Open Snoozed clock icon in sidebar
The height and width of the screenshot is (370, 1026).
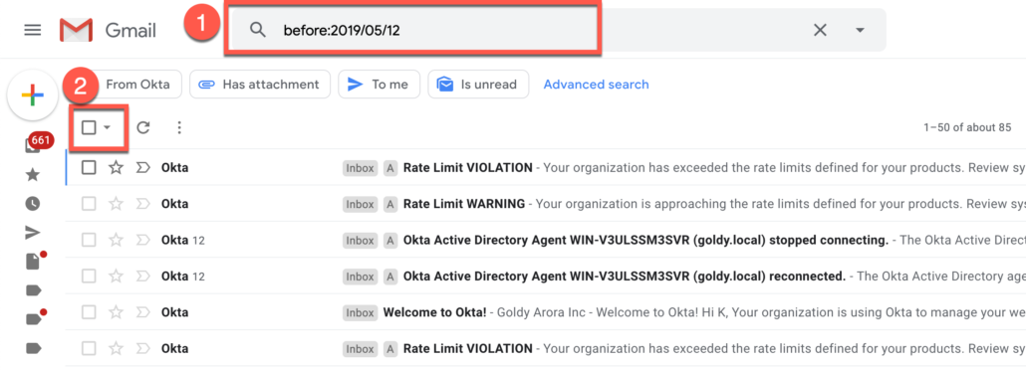[32, 203]
